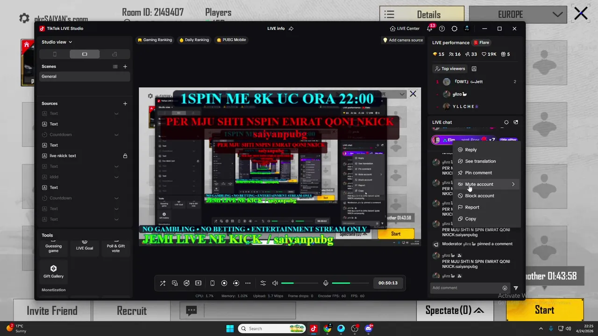
Task: Show the first hidden Text source
Action: pos(116,113)
